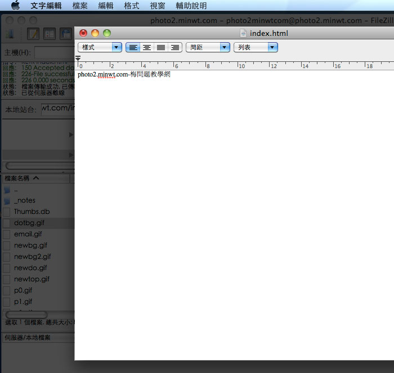394x373 pixels.
Task: Open the 間距 spacing dropdown
Action: pos(208,47)
